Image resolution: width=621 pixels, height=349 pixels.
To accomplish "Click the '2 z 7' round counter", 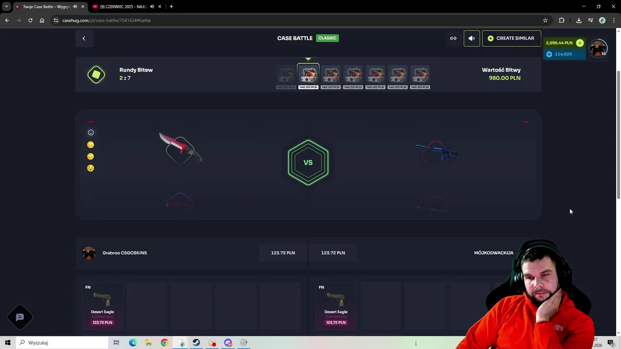I will [125, 78].
